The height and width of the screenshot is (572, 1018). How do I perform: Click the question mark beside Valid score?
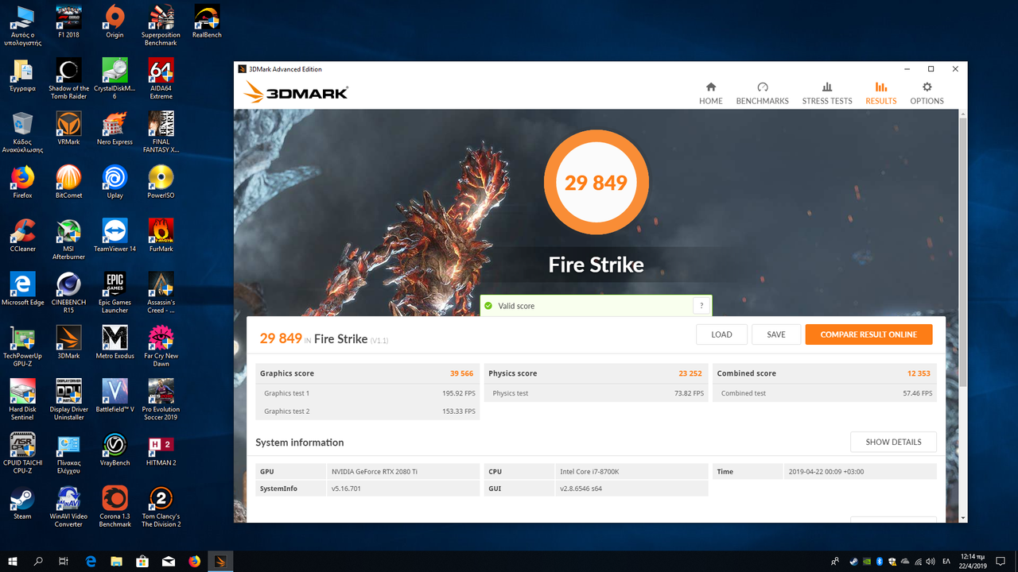(701, 306)
